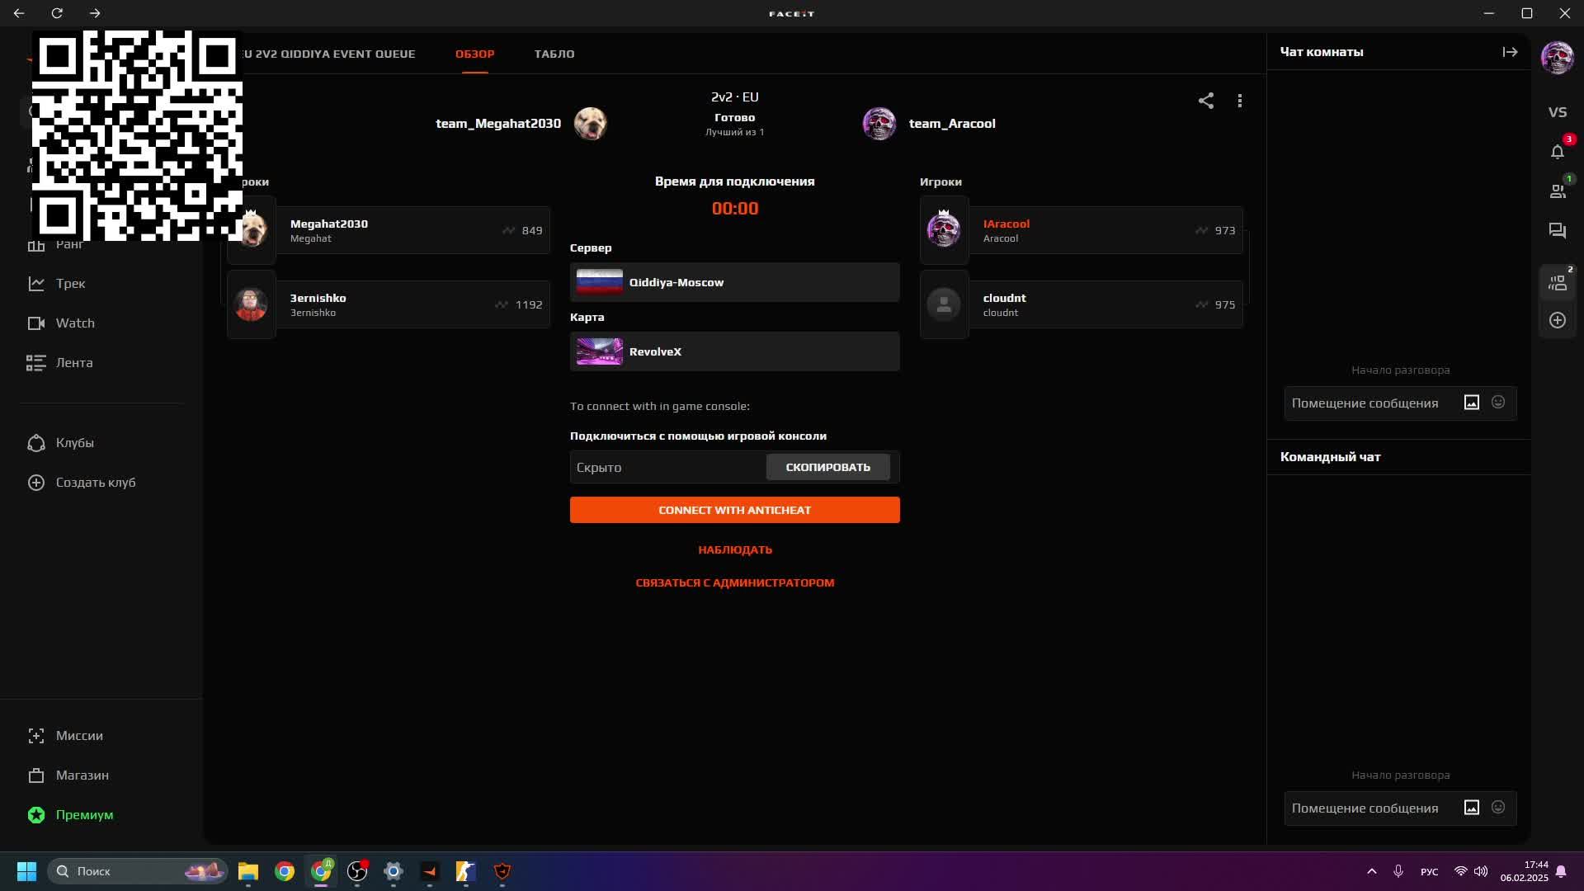1584x891 pixels.
Task: Open first Chrome icon in taskbar
Action: click(285, 871)
